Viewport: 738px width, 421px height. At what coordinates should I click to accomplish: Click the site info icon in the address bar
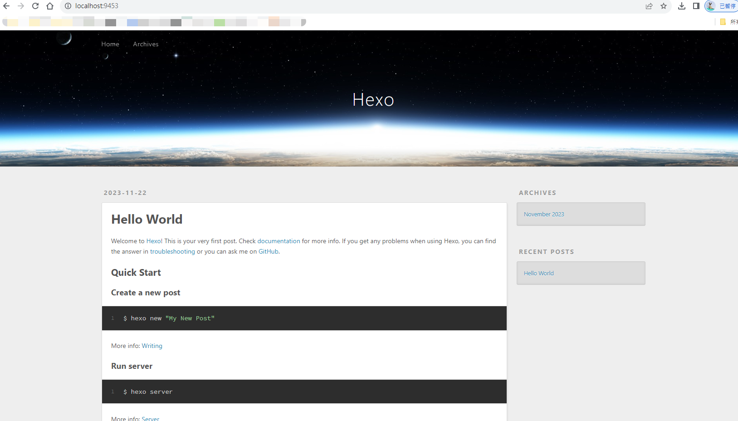pos(68,6)
